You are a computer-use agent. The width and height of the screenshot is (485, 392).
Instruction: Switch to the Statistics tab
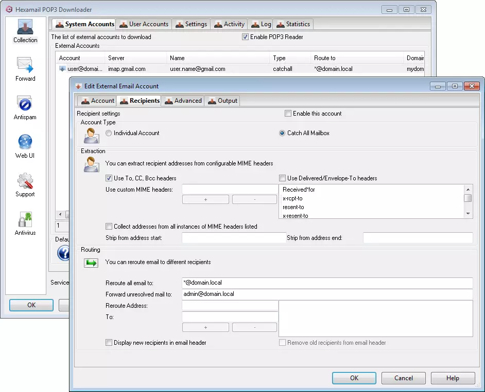point(293,24)
